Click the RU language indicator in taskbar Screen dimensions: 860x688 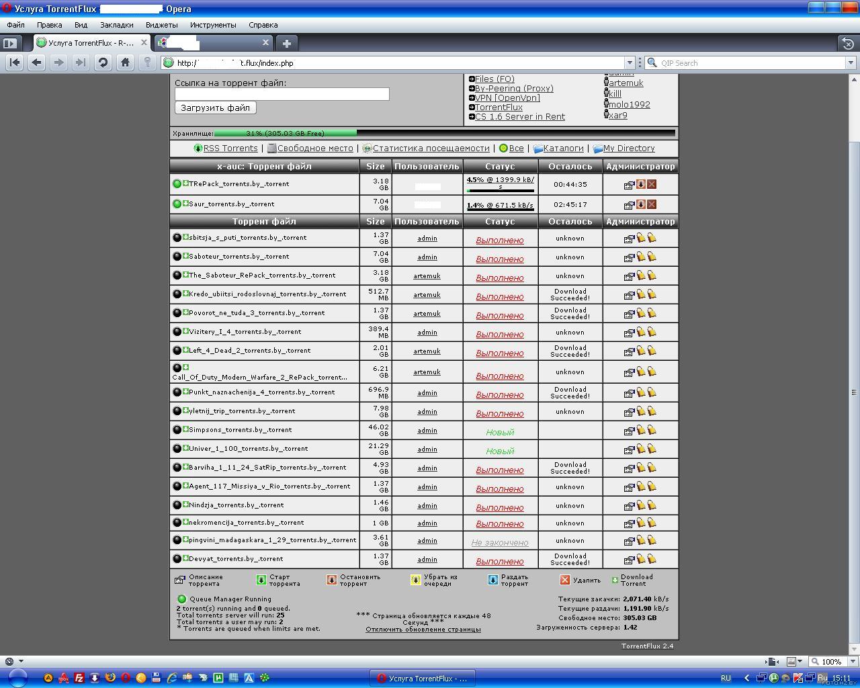(726, 678)
